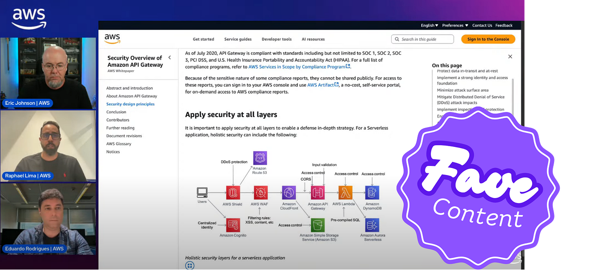Open the AI resources menu

click(x=313, y=39)
